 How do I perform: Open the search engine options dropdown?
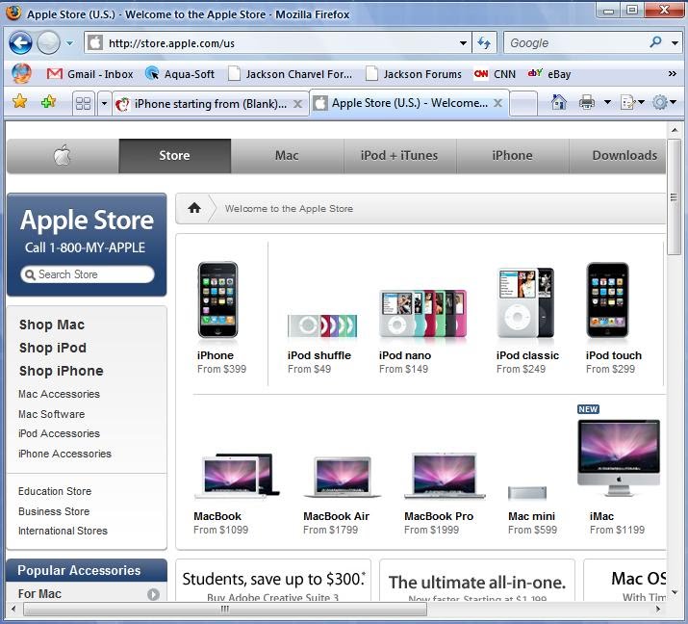(675, 43)
